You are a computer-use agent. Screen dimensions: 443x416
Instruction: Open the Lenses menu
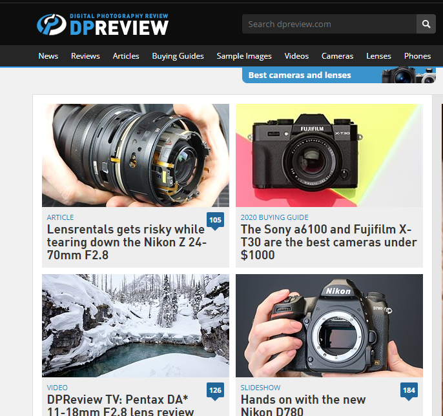(378, 56)
